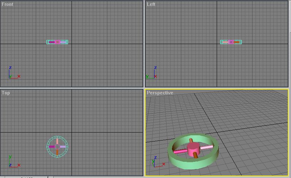291x178 pixels.
Task: Click the magenta left spoke in Perspective view
Action: click(x=180, y=151)
